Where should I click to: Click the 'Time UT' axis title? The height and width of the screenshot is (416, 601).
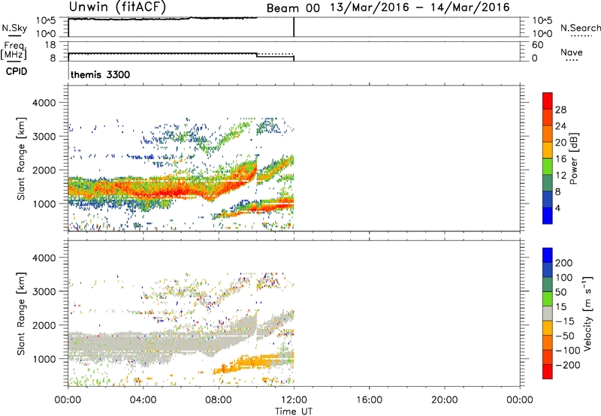[294, 411]
